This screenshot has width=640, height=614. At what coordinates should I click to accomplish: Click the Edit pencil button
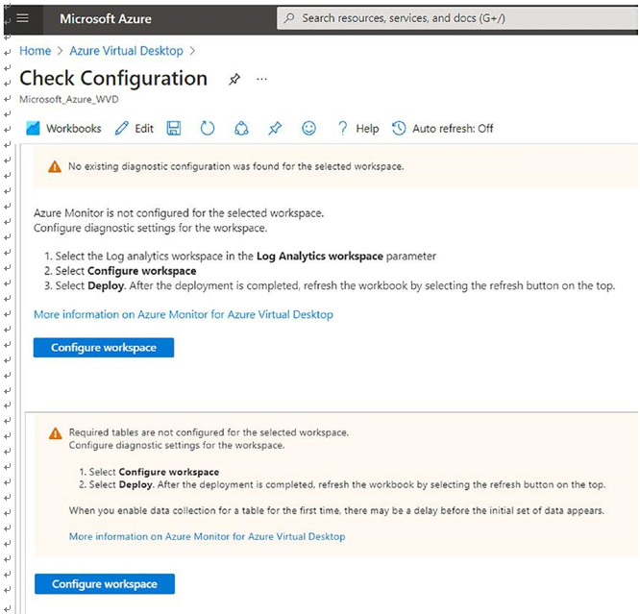pos(135,128)
